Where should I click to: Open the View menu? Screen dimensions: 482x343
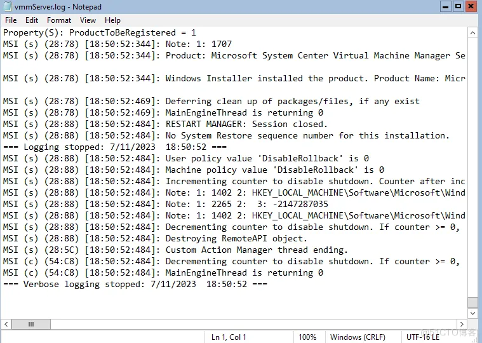click(x=88, y=20)
